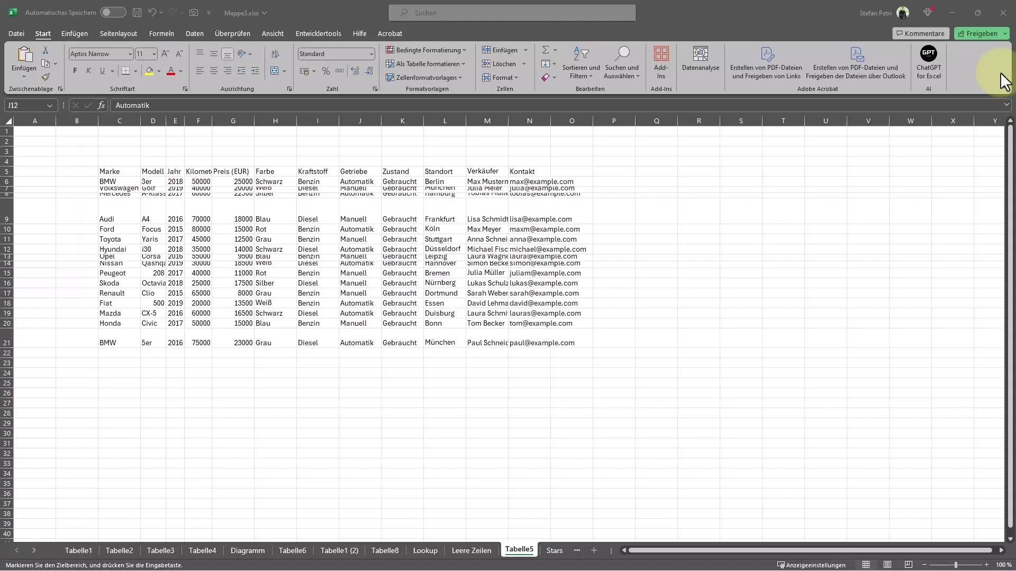This screenshot has height=571, width=1016.
Task: Click Freigeben button
Action: (x=982, y=33)
